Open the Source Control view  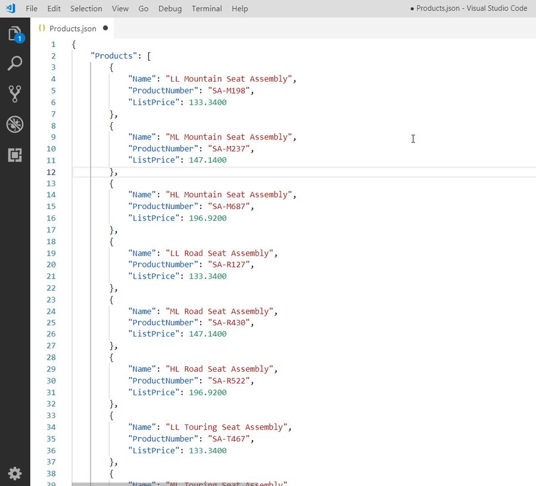tap(14, 94)
